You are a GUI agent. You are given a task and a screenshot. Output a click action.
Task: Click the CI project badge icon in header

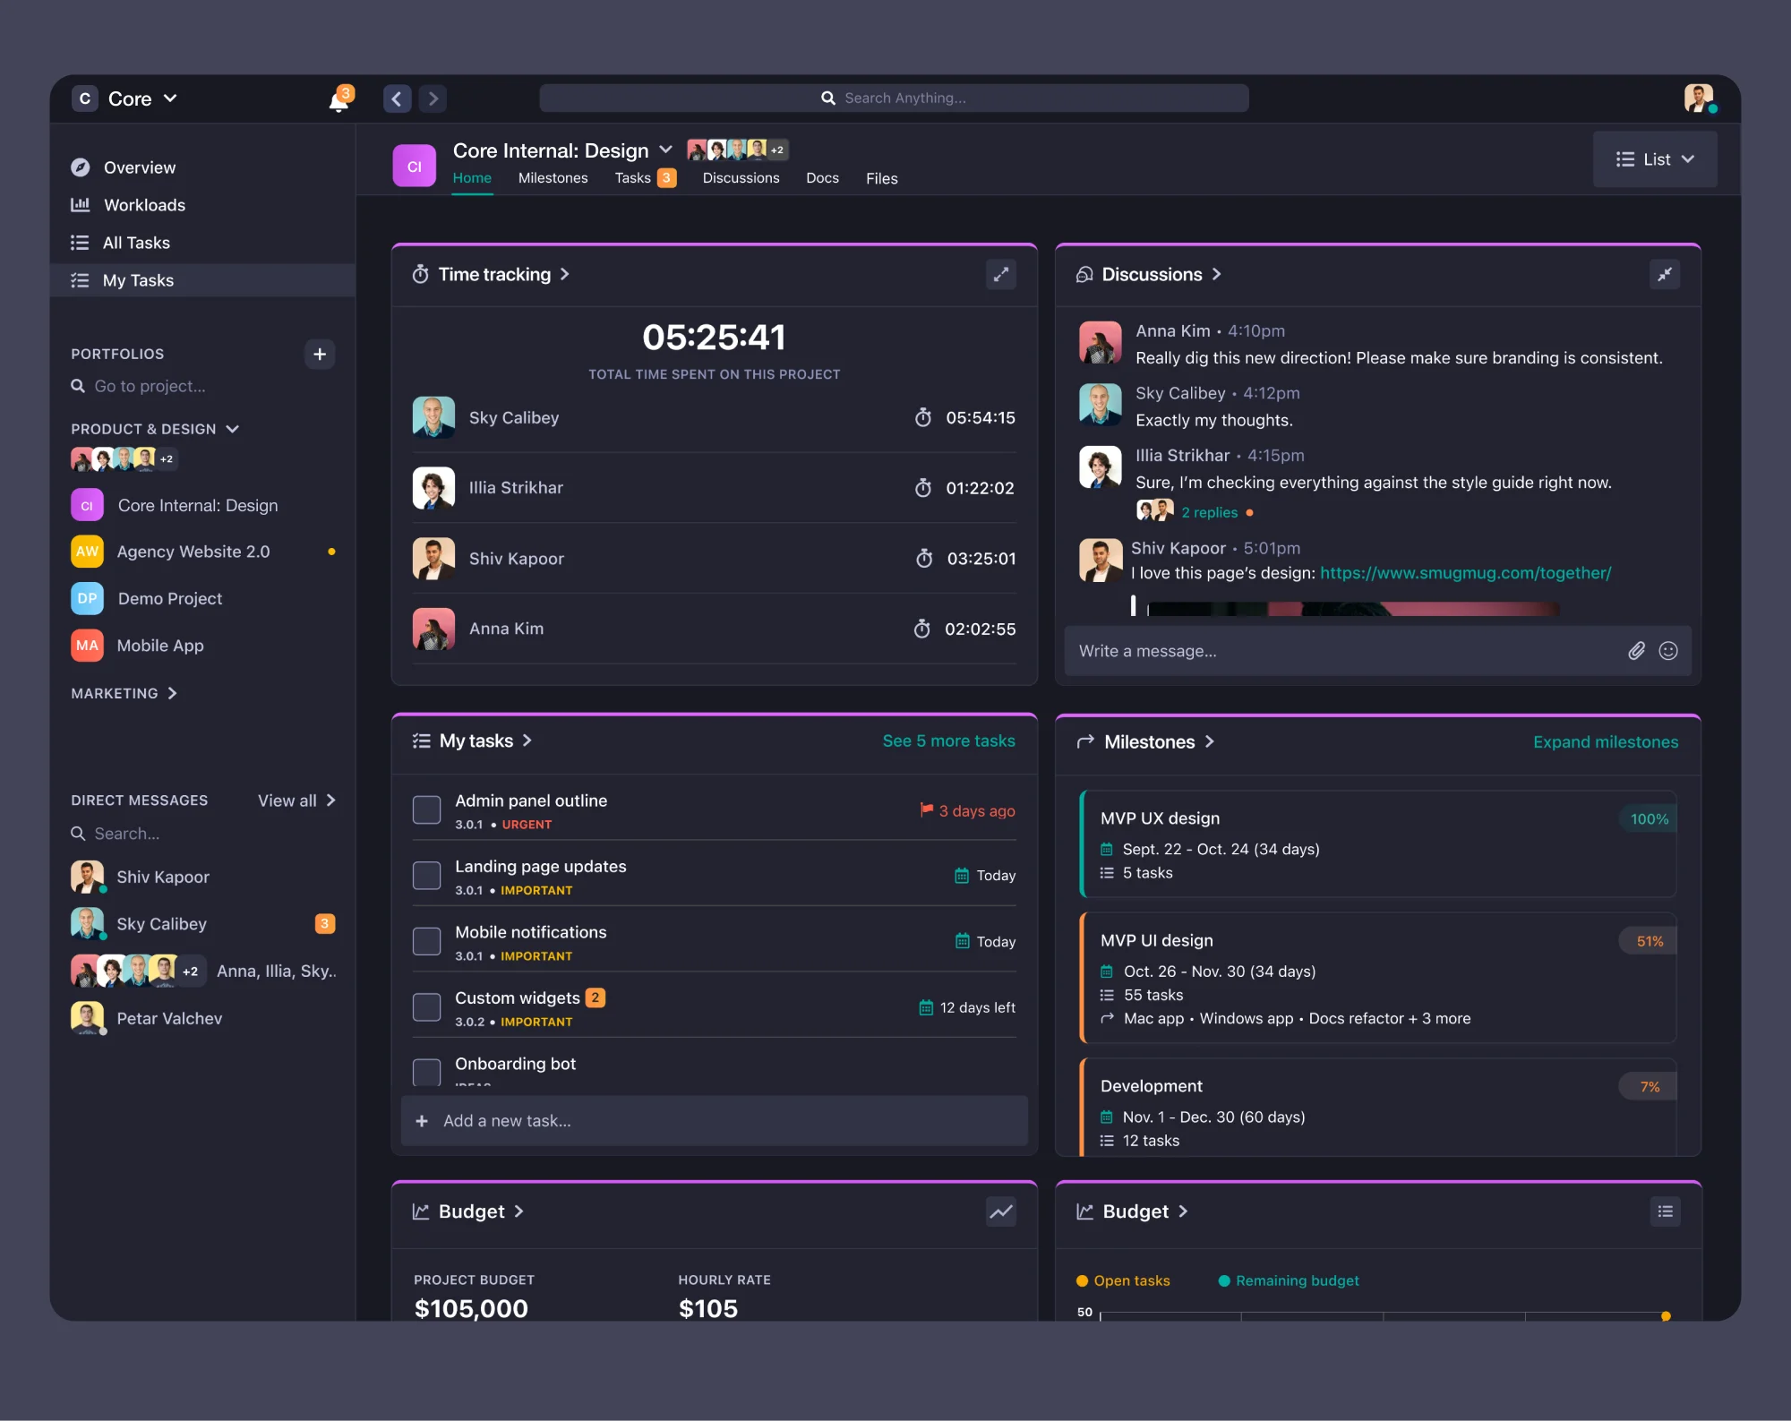coord(415,166)
